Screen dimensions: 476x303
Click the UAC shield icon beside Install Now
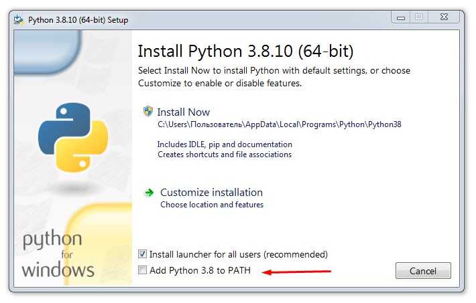pyautogui.click(x=148, y=111)
